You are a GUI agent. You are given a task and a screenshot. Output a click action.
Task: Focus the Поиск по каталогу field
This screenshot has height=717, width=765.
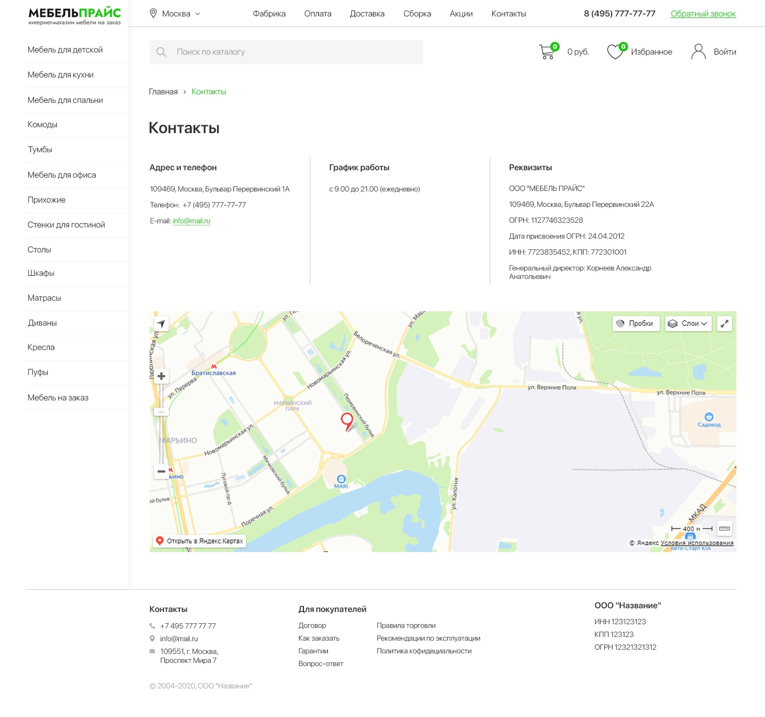286,52
